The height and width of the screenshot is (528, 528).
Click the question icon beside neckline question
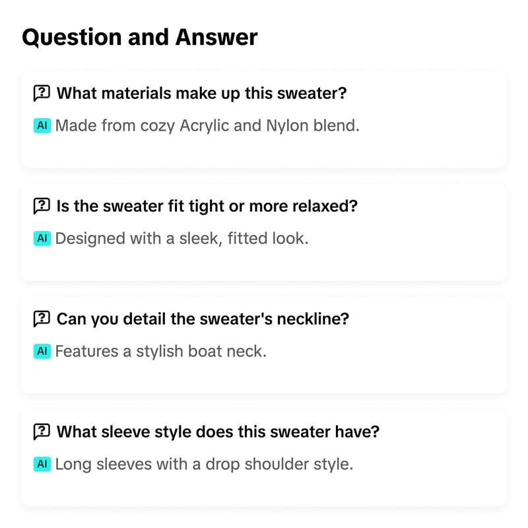[42, 319]
